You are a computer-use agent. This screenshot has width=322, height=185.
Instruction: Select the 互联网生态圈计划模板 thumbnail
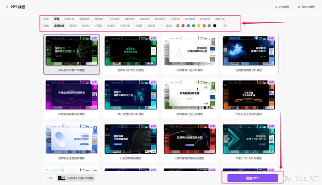pos(72,51)
